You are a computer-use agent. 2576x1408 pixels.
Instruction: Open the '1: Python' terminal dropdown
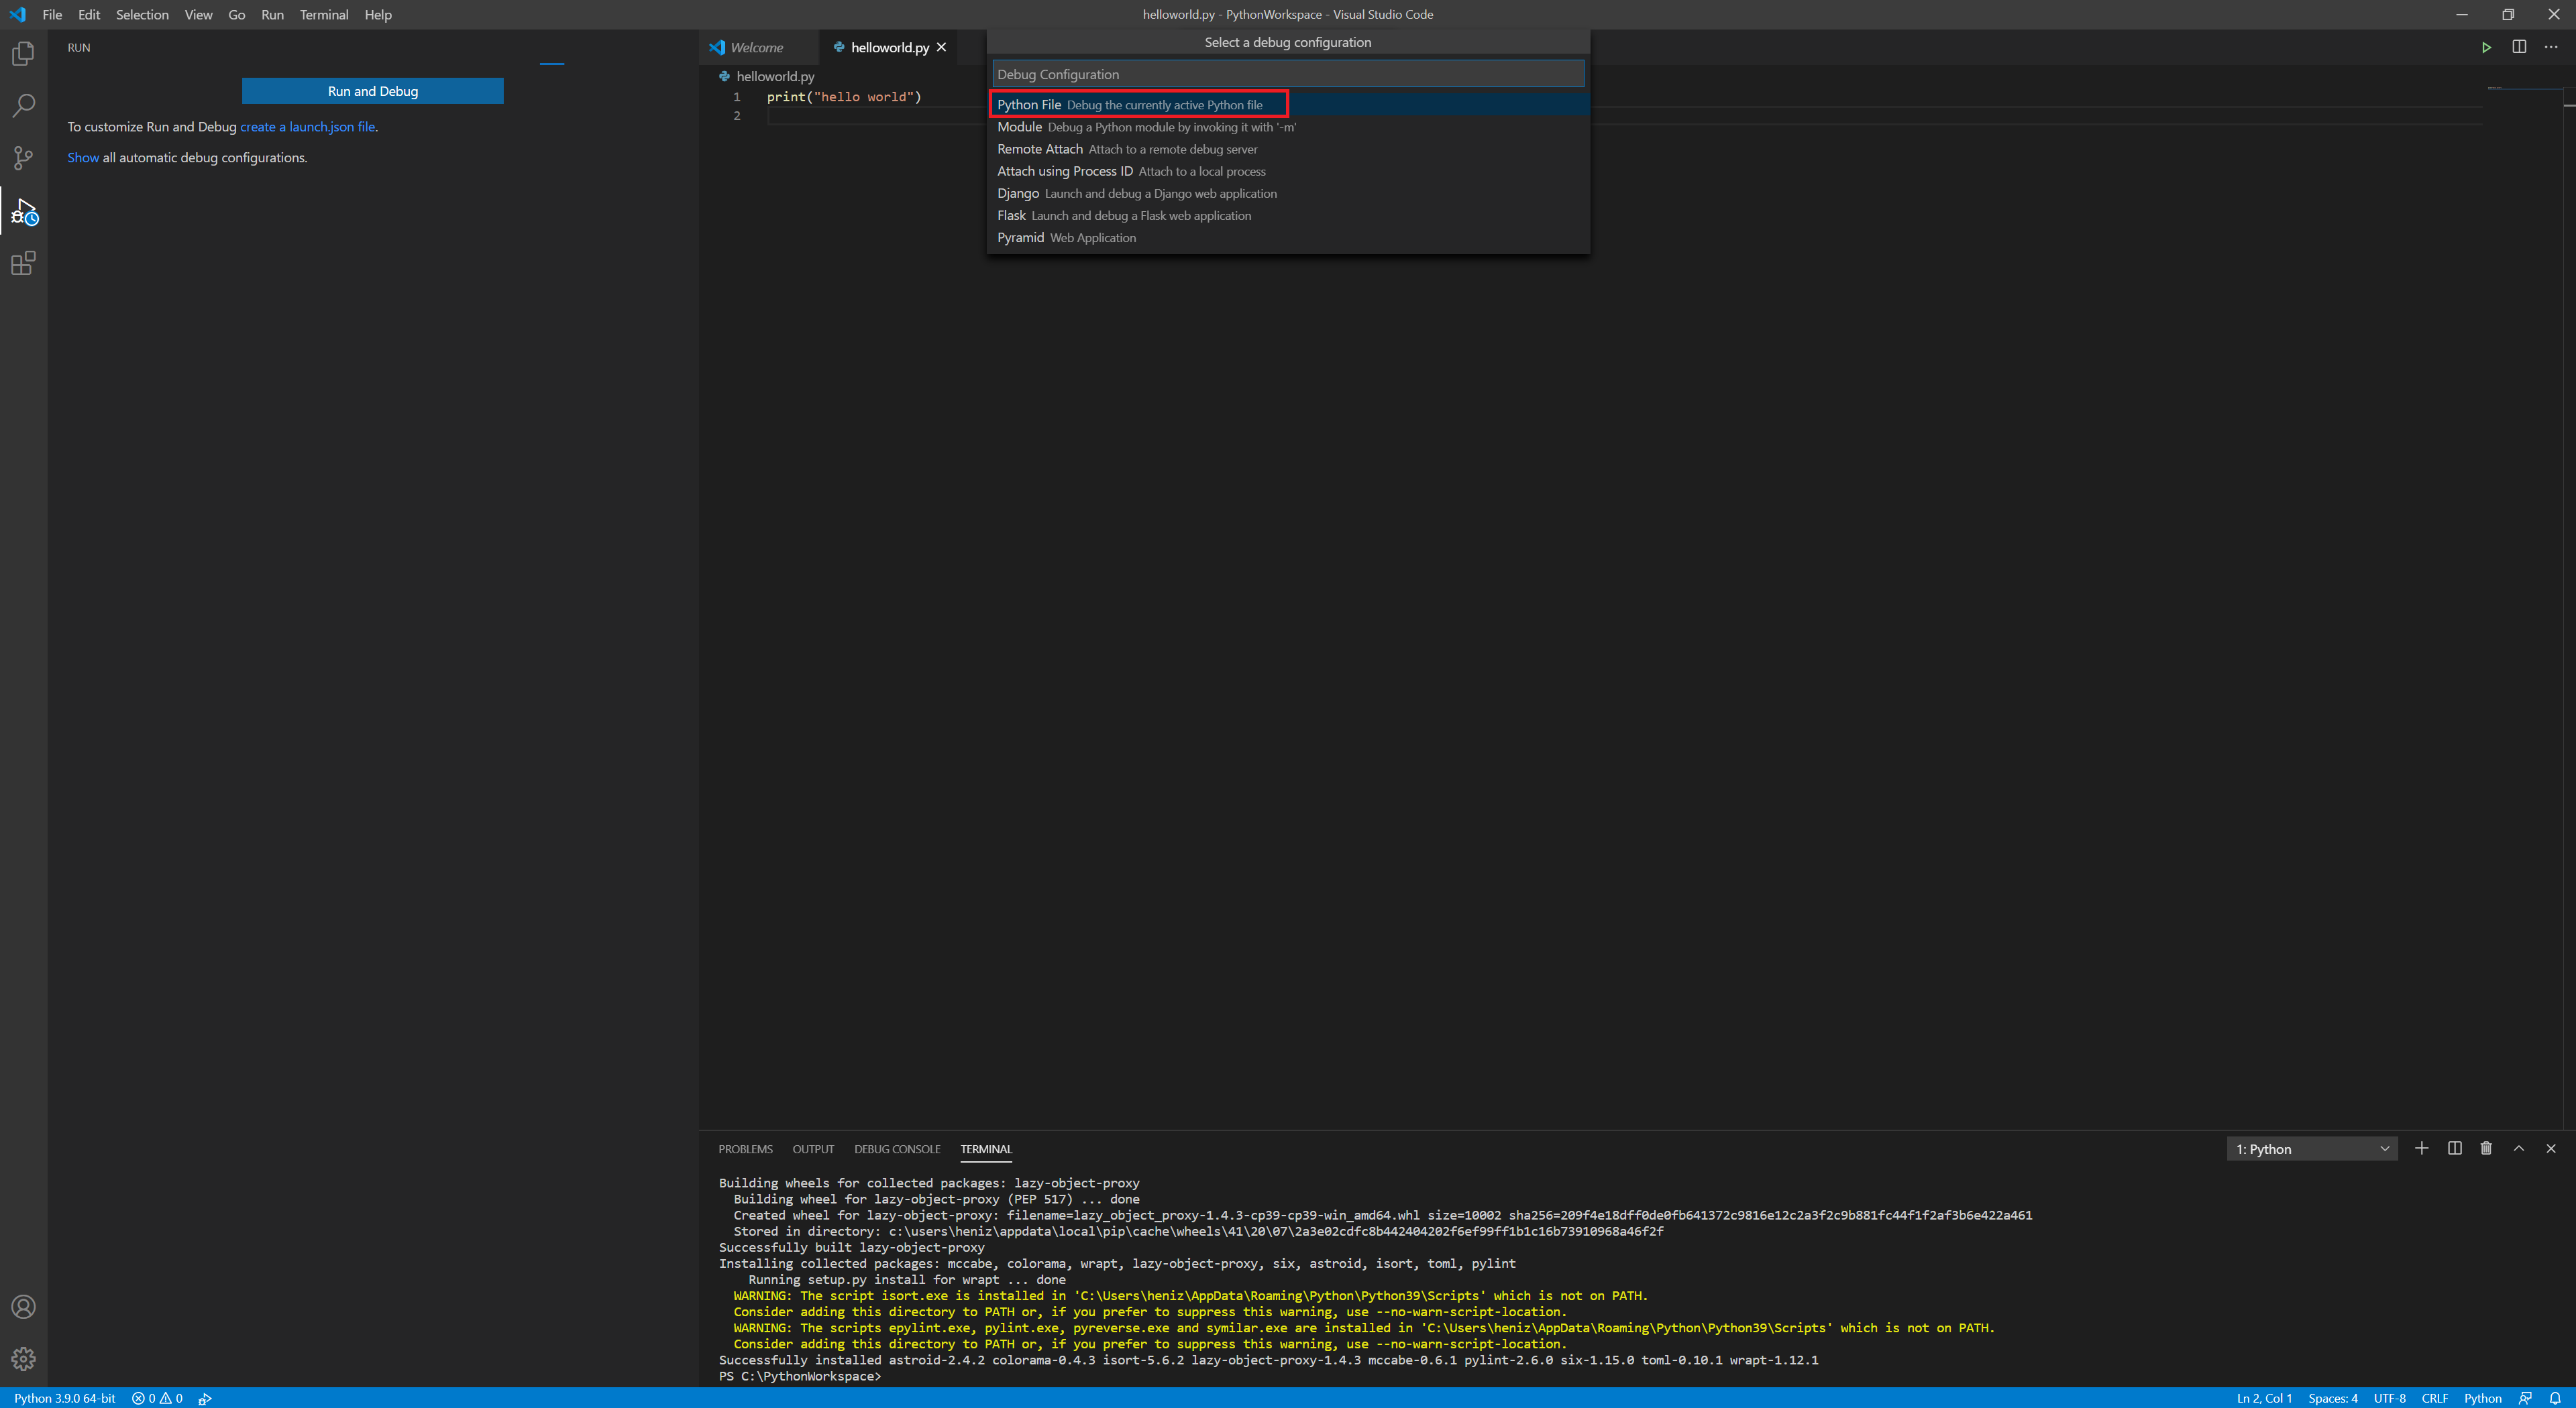pos(2312,1149)
